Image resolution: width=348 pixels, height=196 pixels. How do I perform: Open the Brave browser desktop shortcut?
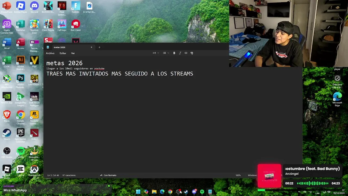[x=7, y=117]
